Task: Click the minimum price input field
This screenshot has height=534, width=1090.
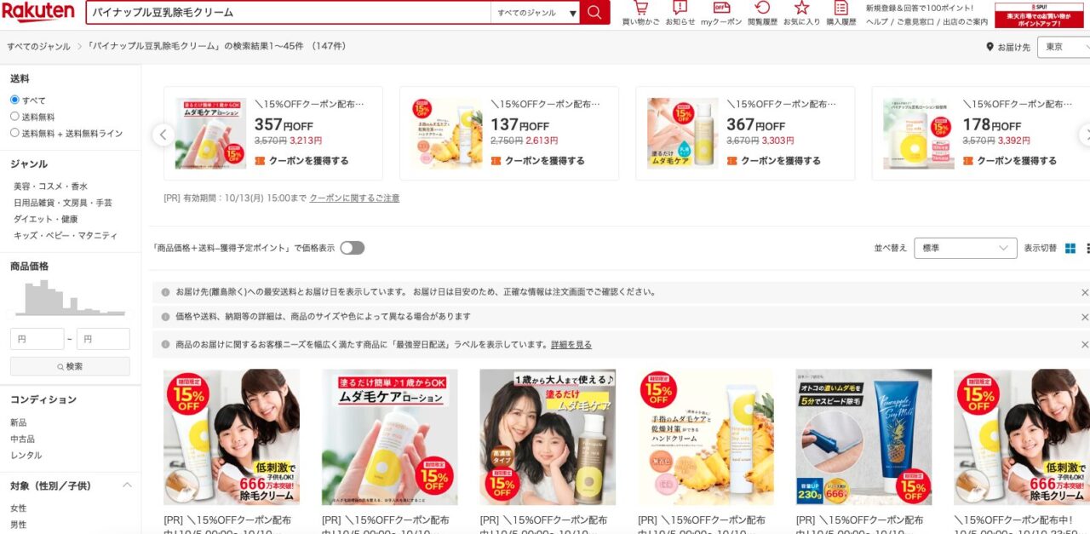Action: click(x=37, y=339)
